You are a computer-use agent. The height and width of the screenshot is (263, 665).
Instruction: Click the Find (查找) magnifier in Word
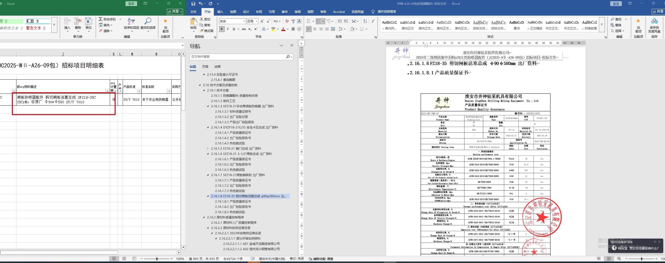[612, 19]
